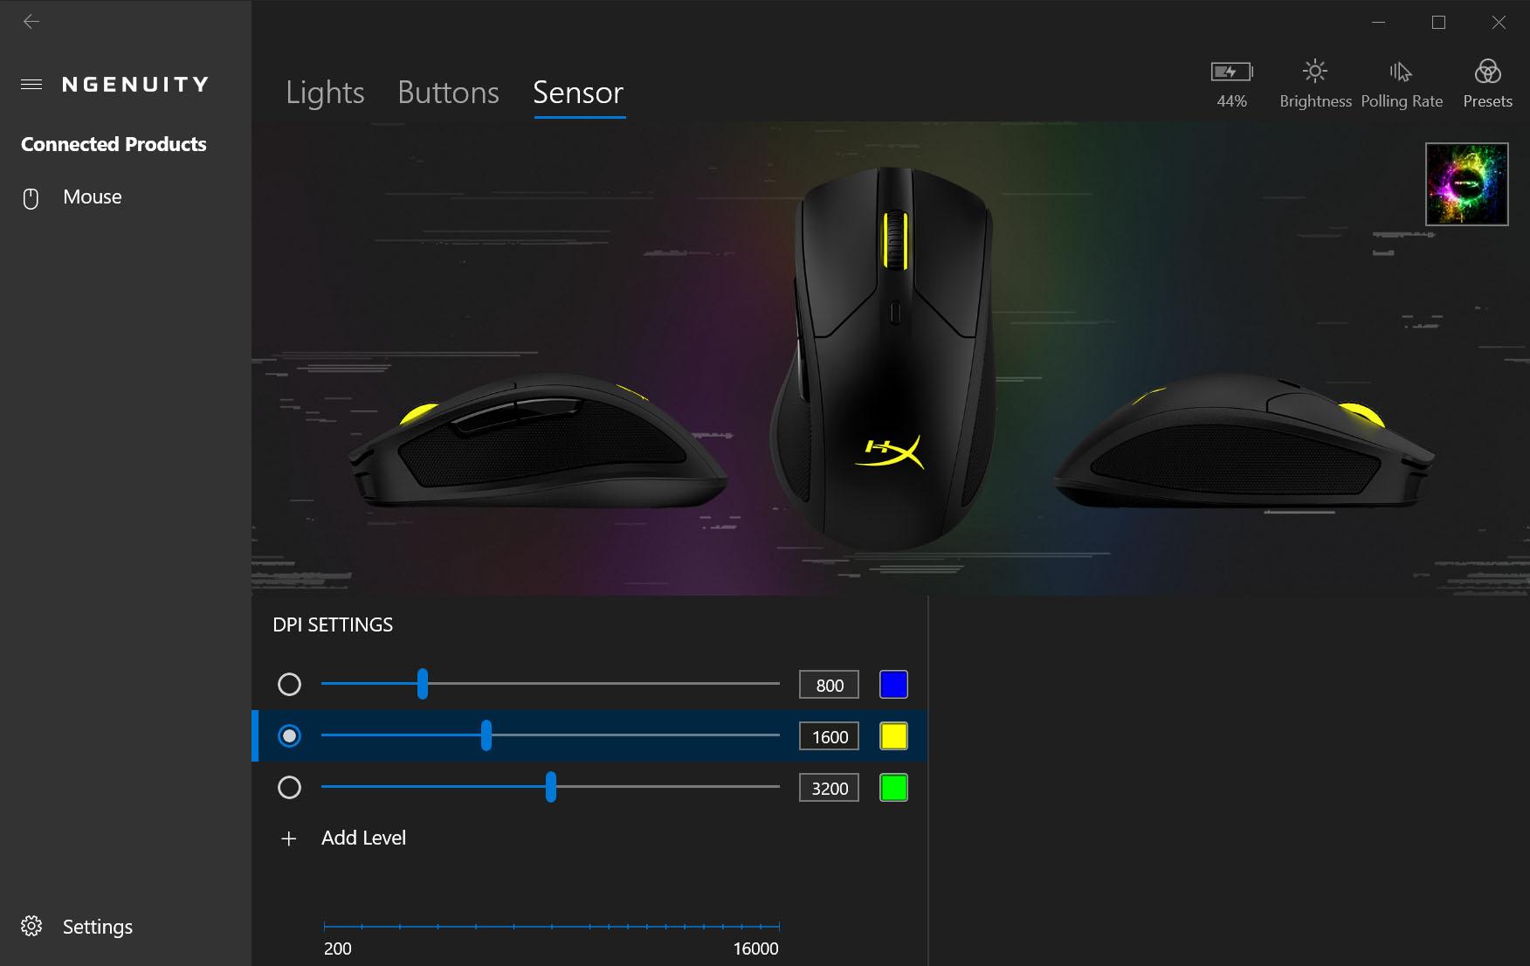Switch to the Lights tab
The image size is (1530, 966).
tap(325, 93)
